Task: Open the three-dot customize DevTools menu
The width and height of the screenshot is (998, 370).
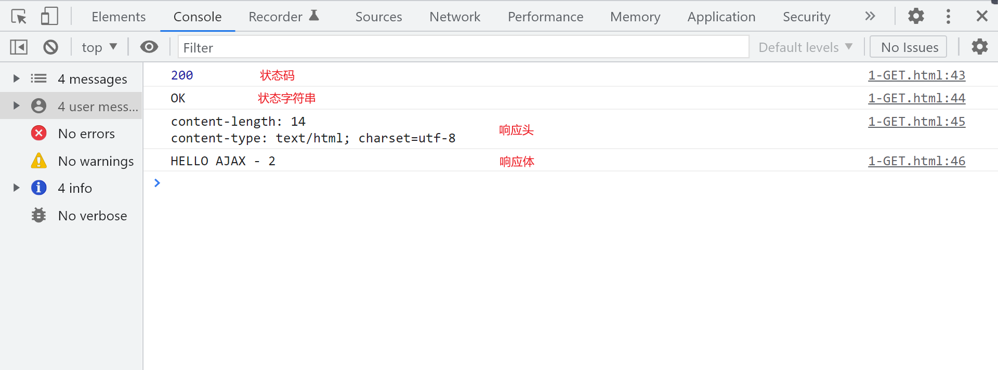Action: [x=948, y=17]
